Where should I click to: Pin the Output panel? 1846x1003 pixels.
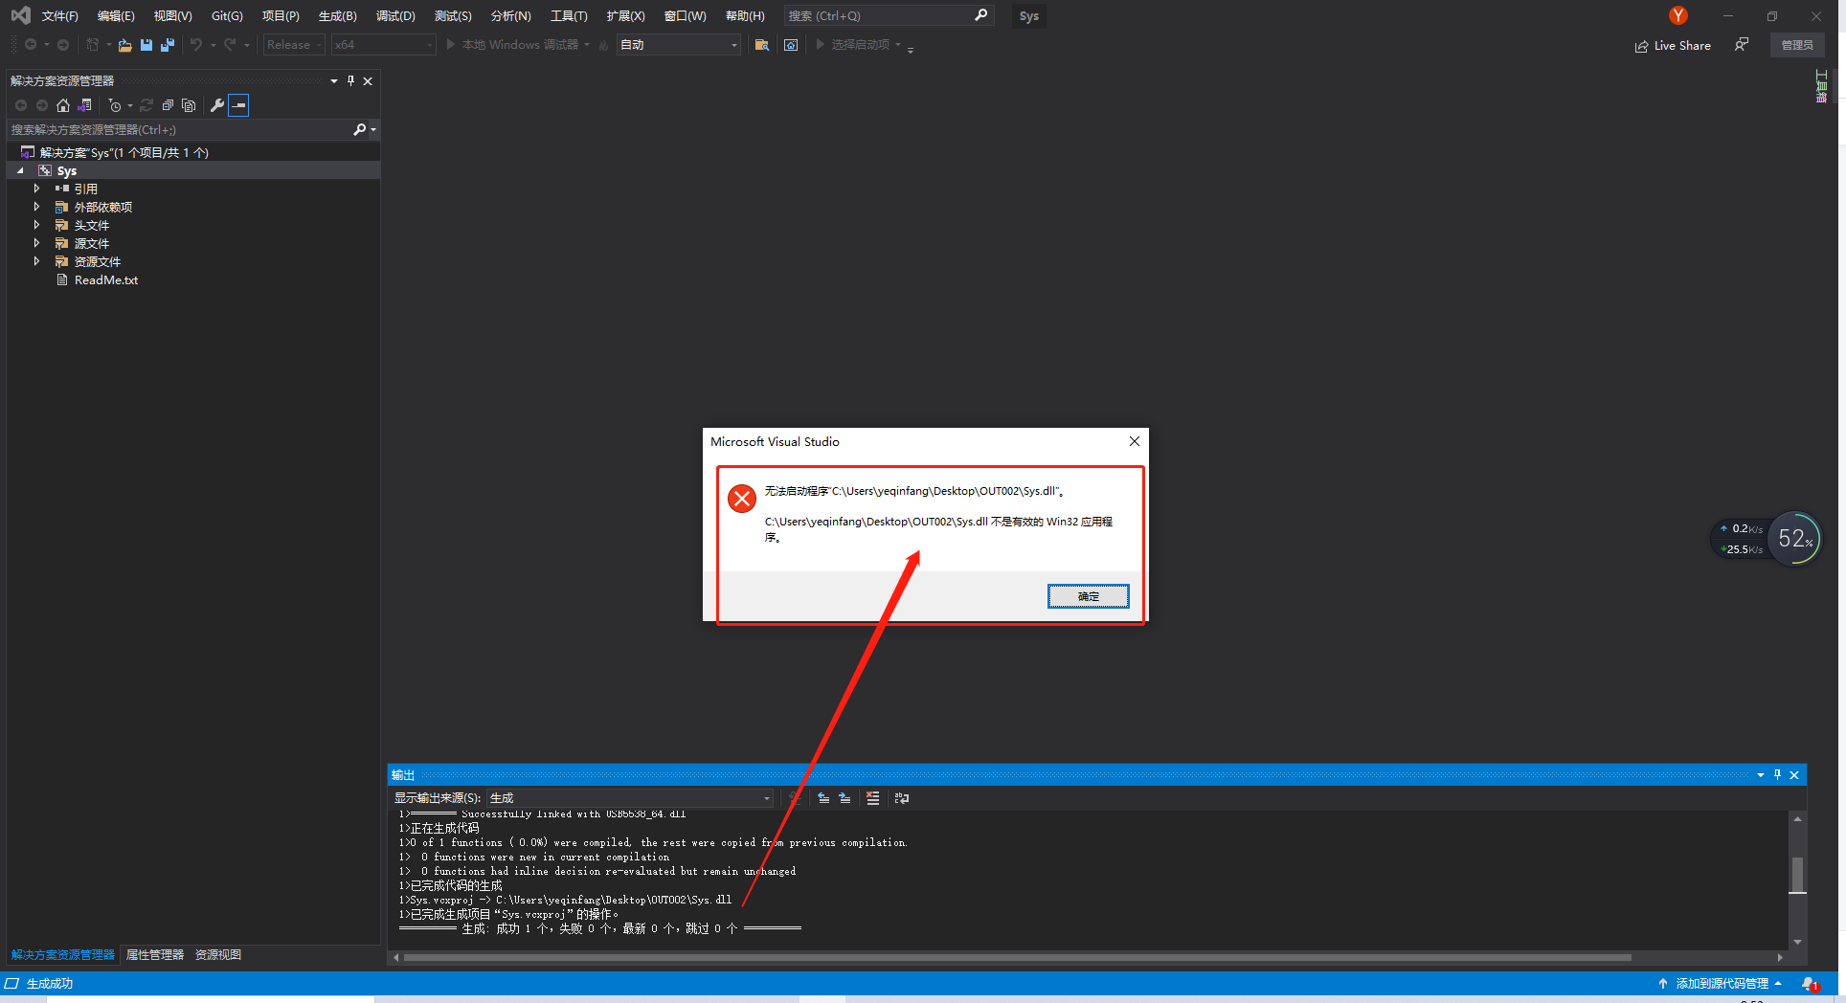tap(1777, 774)
